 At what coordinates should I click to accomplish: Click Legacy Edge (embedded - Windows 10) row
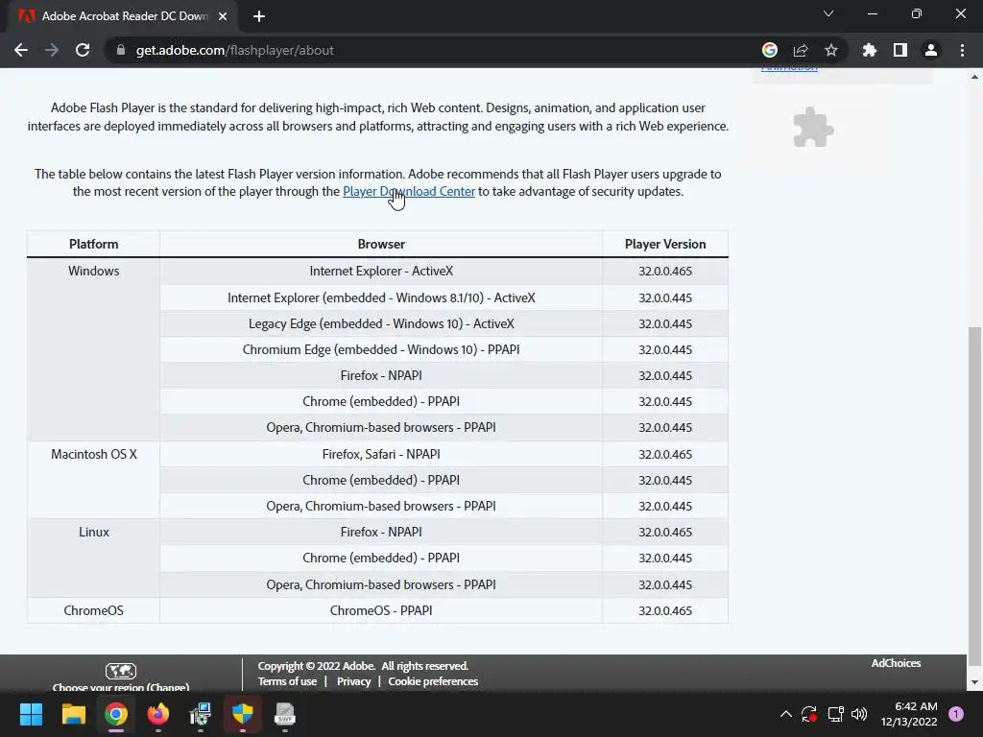pyautogui.click(x=381, y=323)
